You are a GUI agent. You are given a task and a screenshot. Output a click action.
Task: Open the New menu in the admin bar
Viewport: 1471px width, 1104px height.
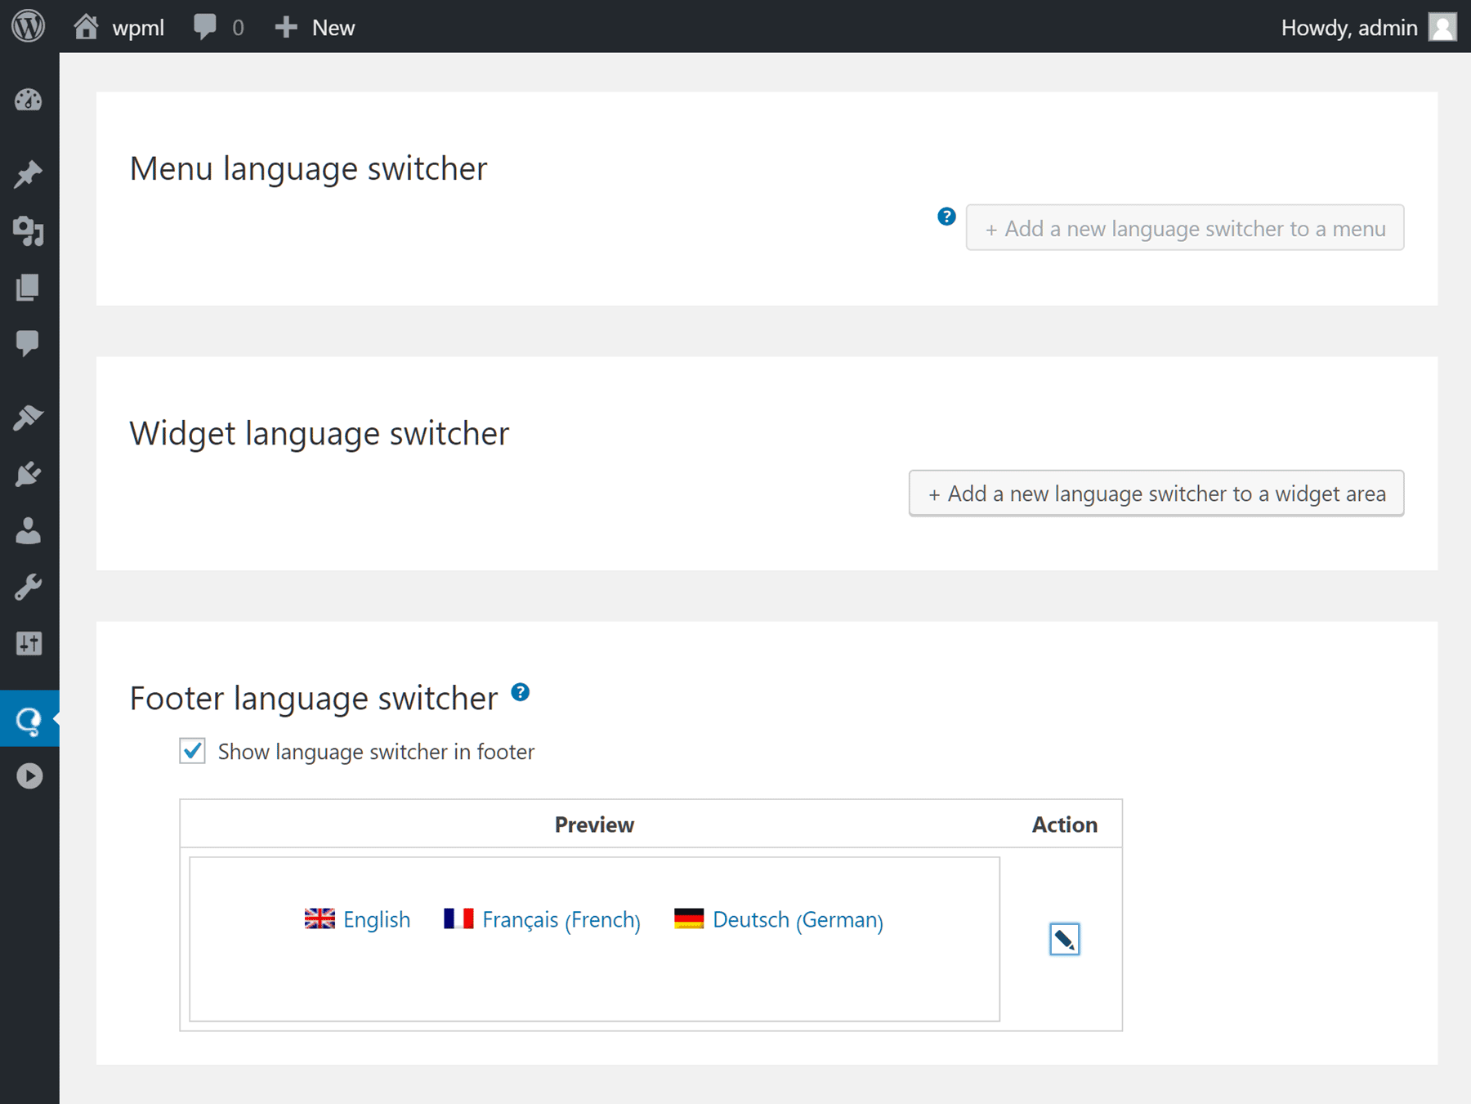tap(314, 26)
